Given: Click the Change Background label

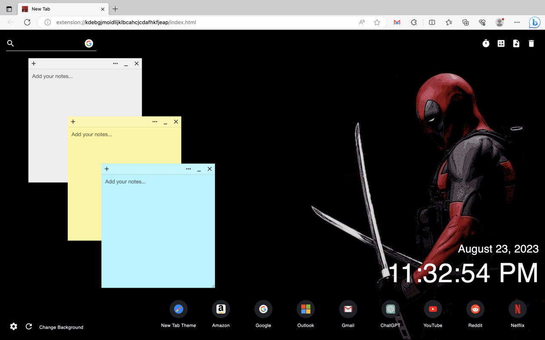Looking at the screenshot, I should click(x=61, y=327).
